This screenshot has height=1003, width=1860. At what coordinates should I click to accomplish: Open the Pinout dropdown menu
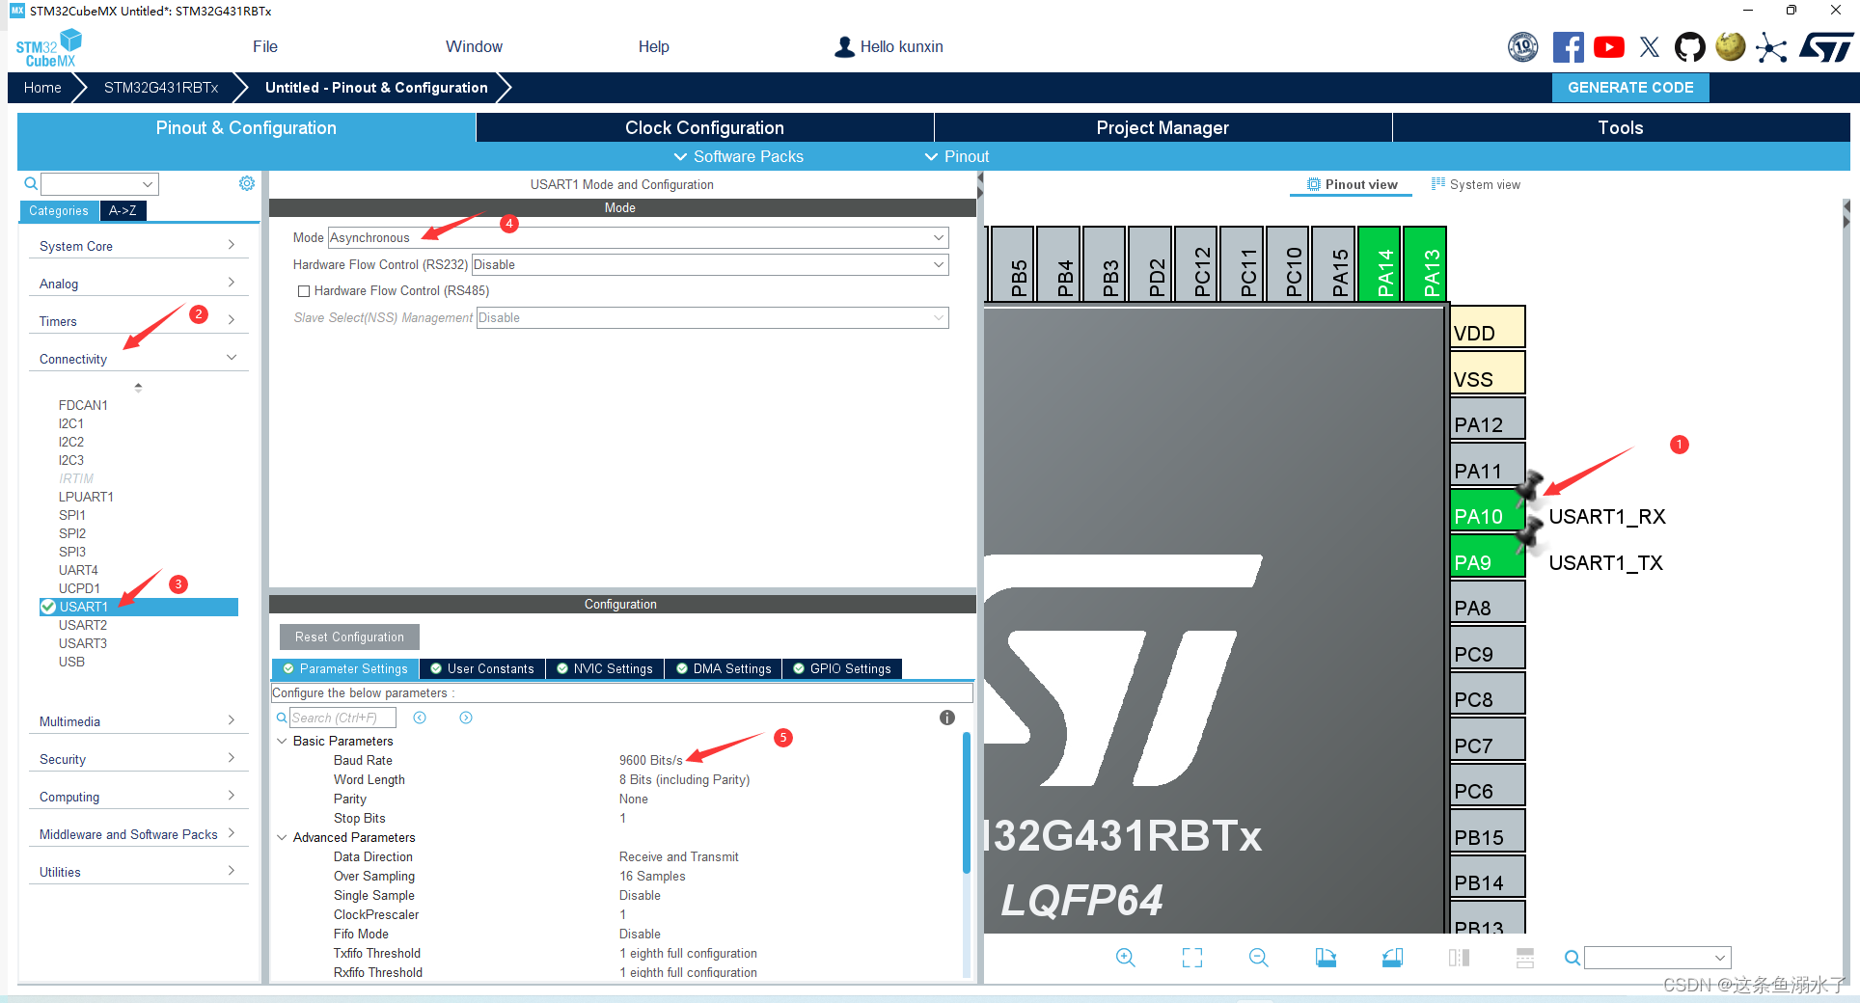pos(957,156)
